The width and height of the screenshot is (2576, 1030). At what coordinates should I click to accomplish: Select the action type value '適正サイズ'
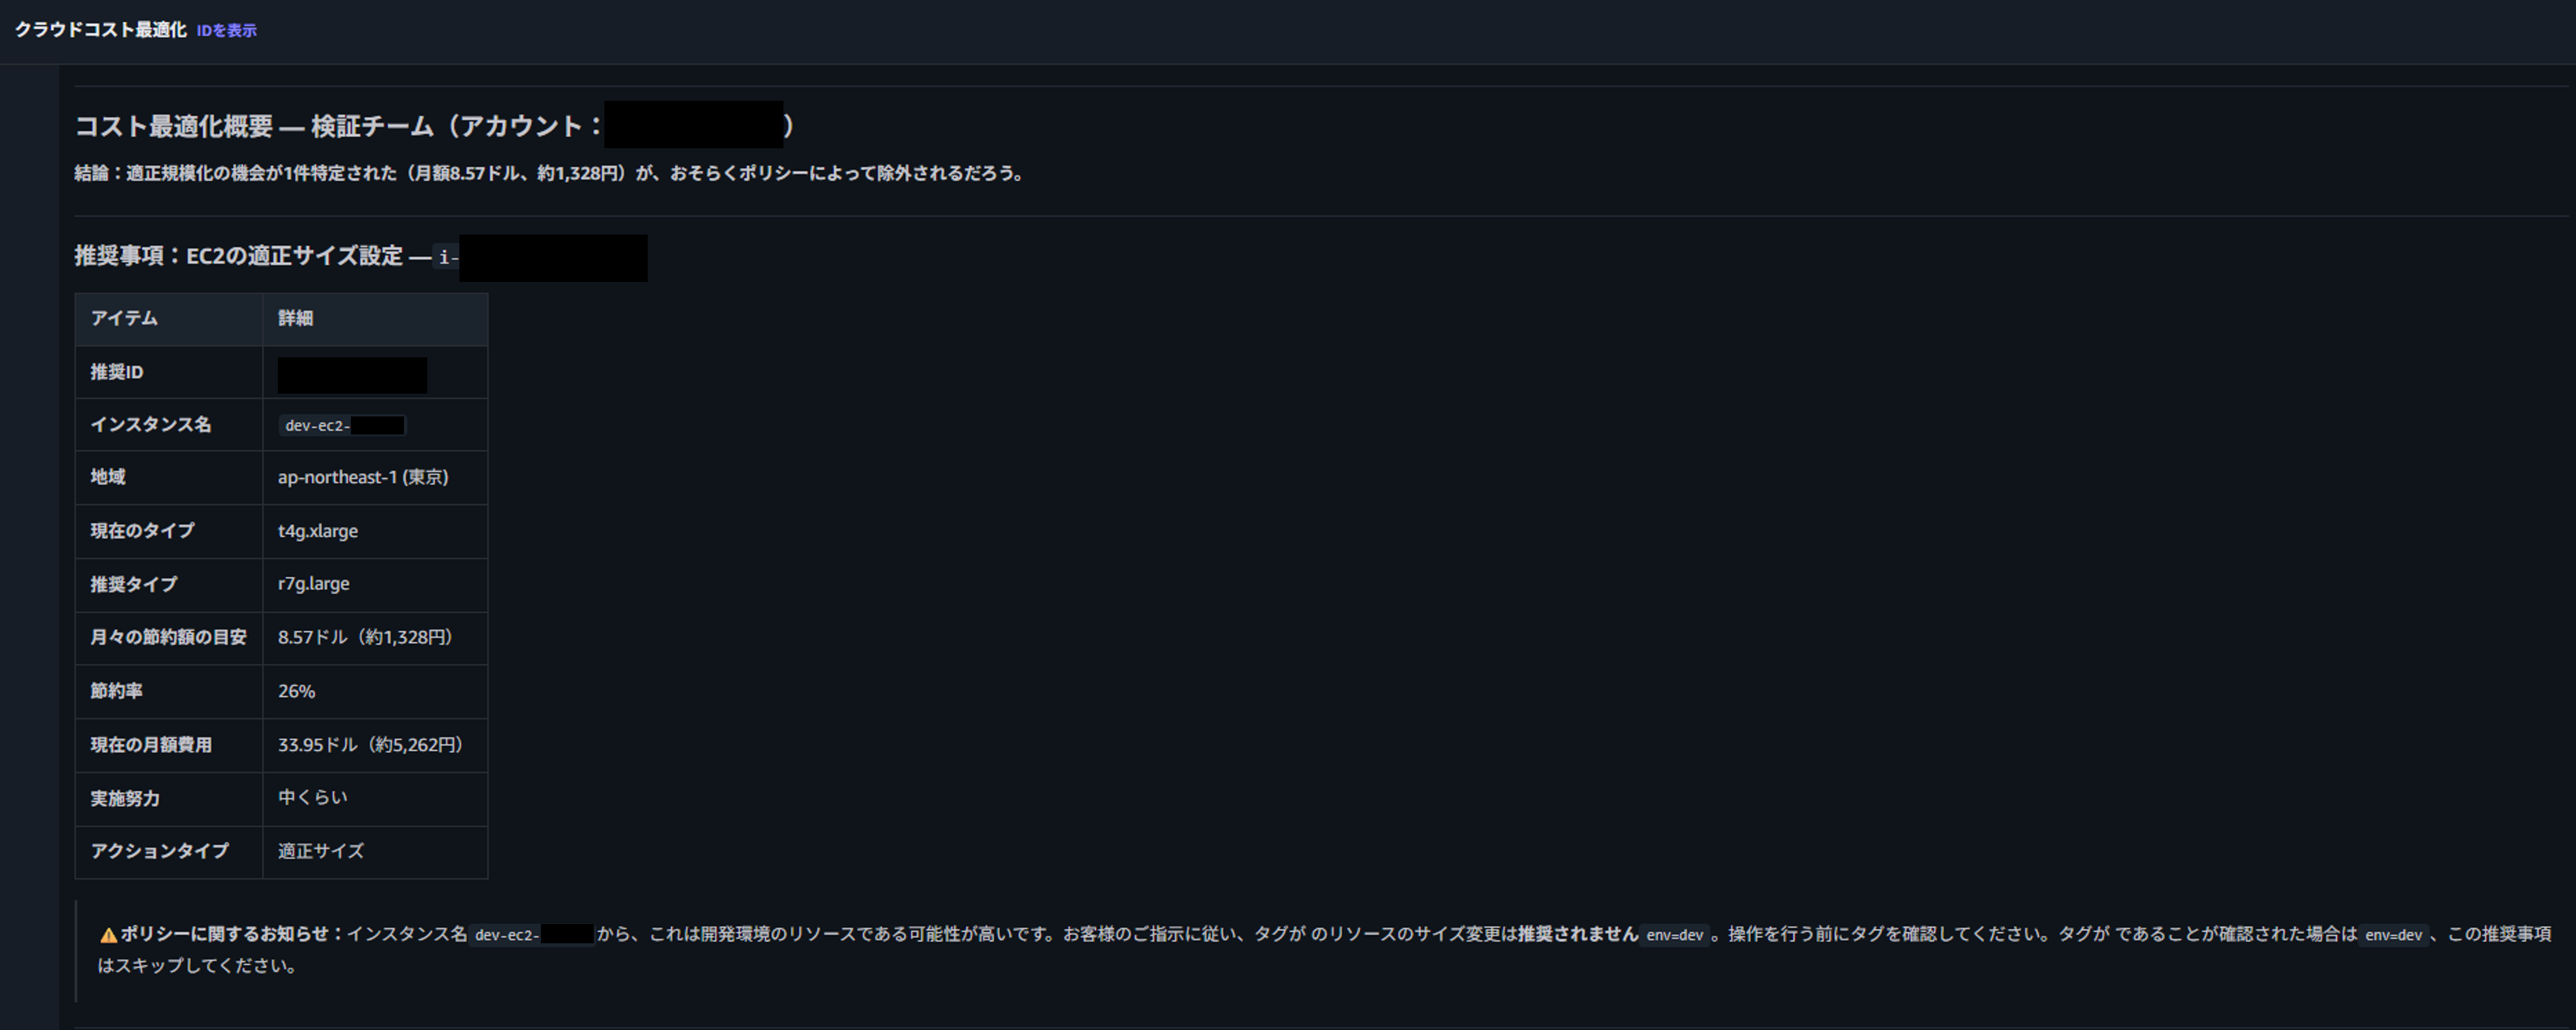(x=321, y=851)
